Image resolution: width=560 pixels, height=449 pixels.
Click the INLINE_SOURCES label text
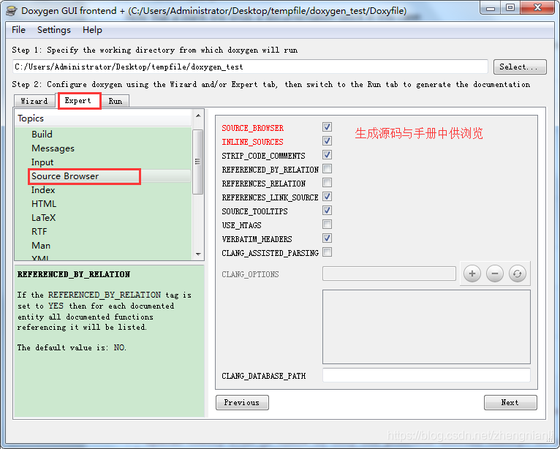(252, 142)
